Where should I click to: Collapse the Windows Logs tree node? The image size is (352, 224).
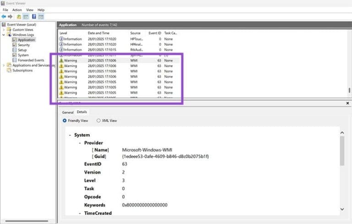[x=4, y=35]
